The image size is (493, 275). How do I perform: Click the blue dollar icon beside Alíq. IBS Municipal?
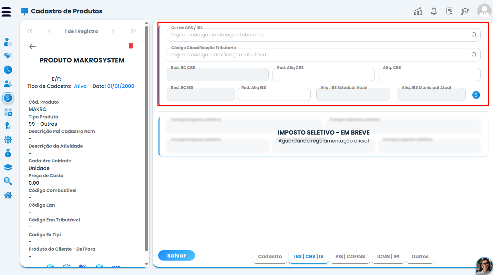(x=476, y=95)
